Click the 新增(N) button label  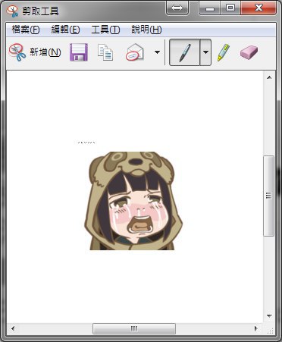pyautogui.click(x=45, y=52)
